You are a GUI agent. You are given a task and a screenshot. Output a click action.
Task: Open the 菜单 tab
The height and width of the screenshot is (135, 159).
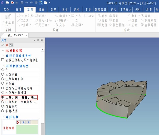[6, 10]
